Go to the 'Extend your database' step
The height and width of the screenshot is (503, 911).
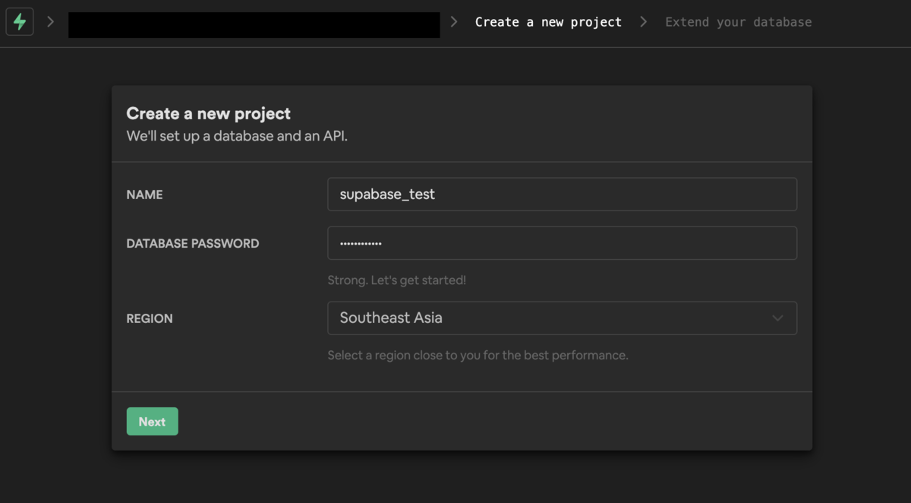[739, 22]
